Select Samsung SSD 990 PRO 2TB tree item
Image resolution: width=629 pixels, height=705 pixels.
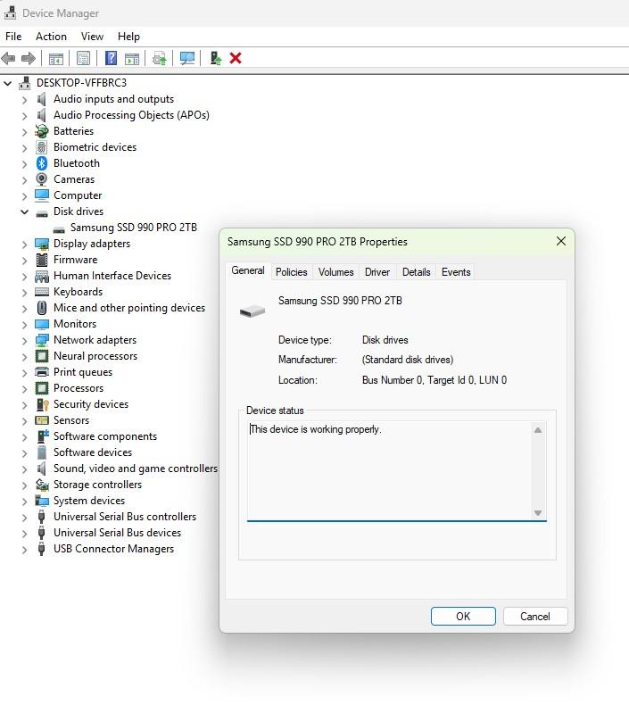pos(133,228)
